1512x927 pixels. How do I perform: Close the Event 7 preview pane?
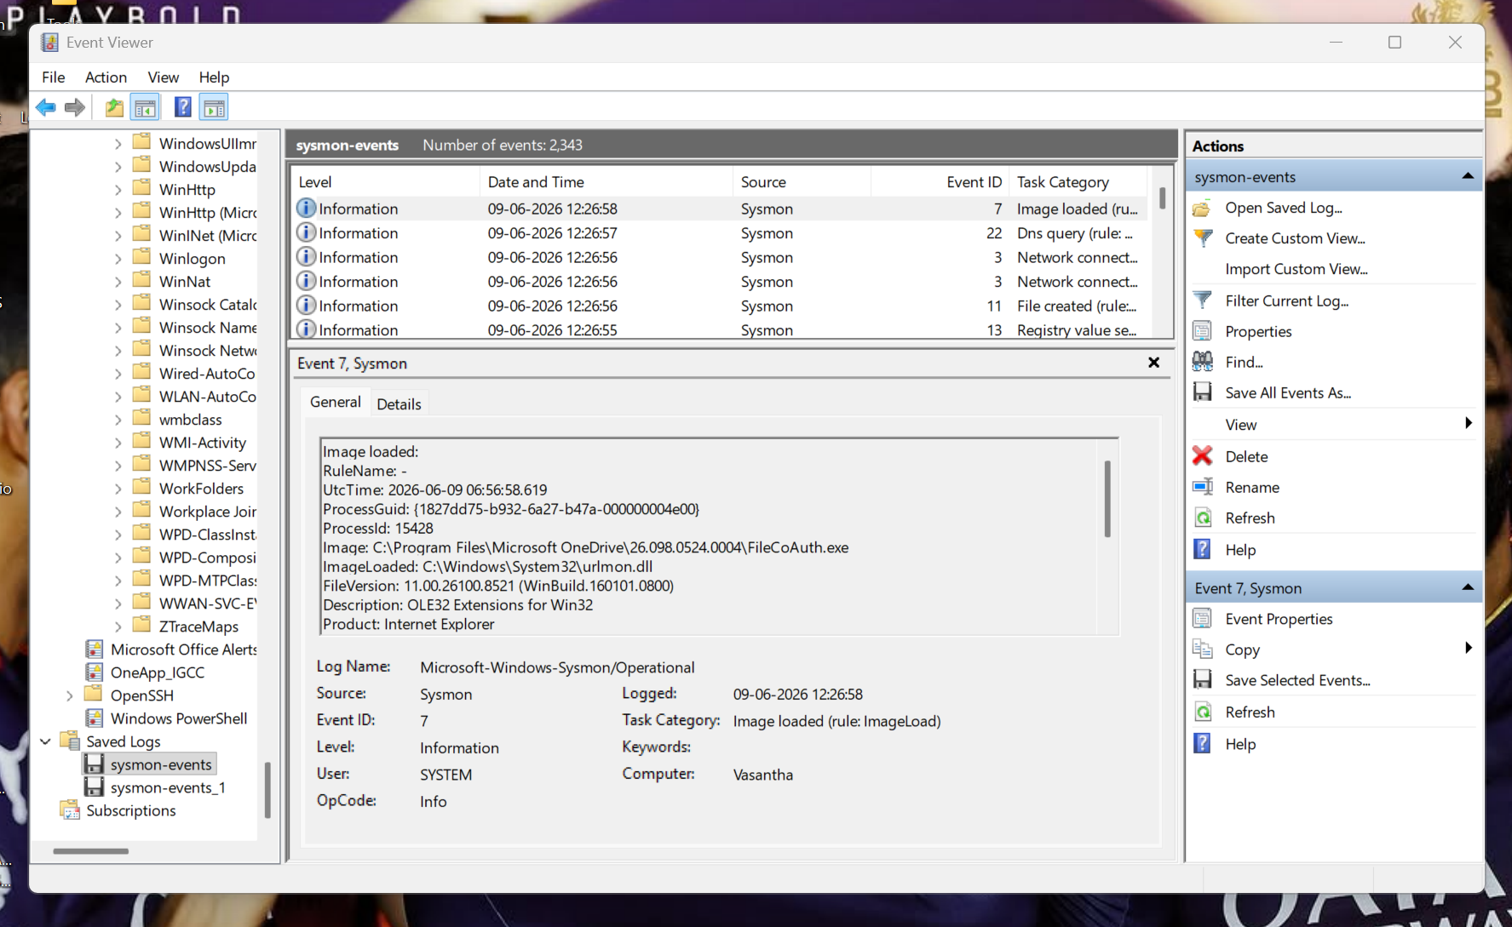tap(1153, 363)
